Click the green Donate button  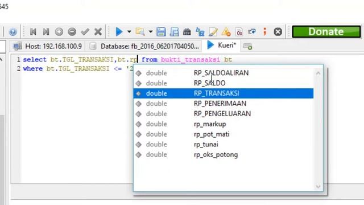(x=326, y=32)
